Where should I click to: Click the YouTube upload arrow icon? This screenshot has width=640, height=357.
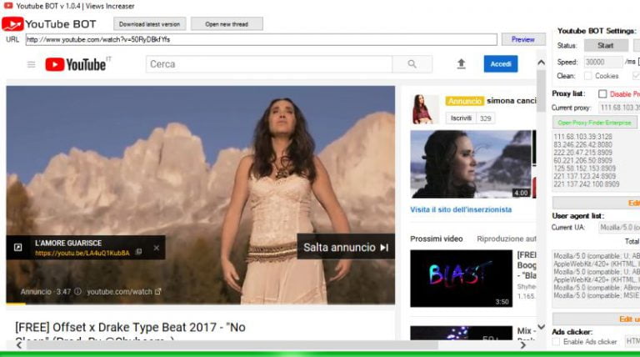[461, 64]
